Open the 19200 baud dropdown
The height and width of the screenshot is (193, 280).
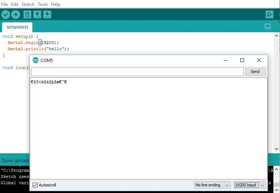point(250,185)
